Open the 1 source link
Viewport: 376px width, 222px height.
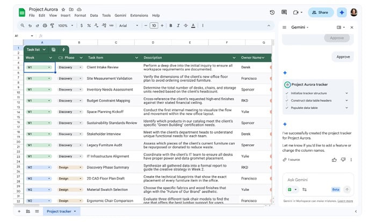tap(291, 160)
